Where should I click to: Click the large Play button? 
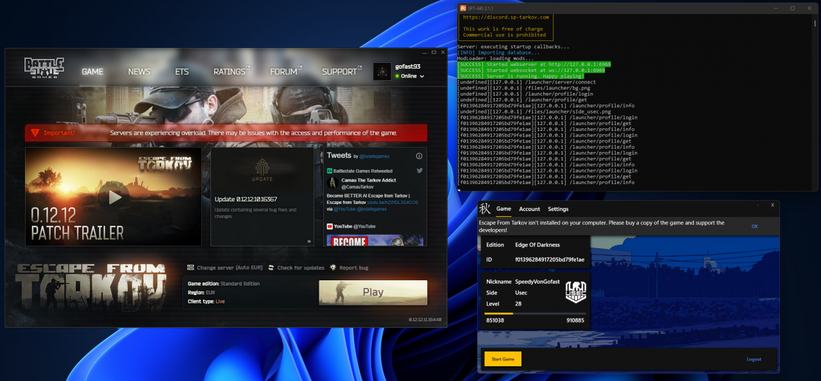[373, 292]
